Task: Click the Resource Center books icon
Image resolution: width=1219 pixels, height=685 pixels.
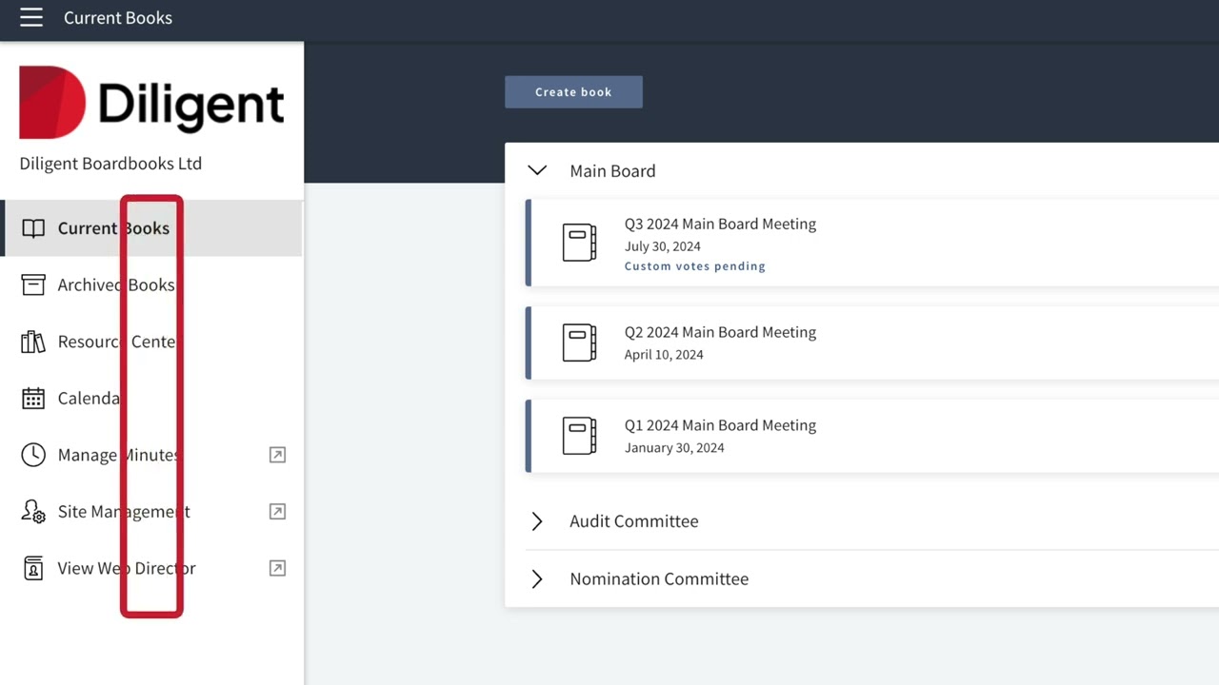Action: click(33, 342)
